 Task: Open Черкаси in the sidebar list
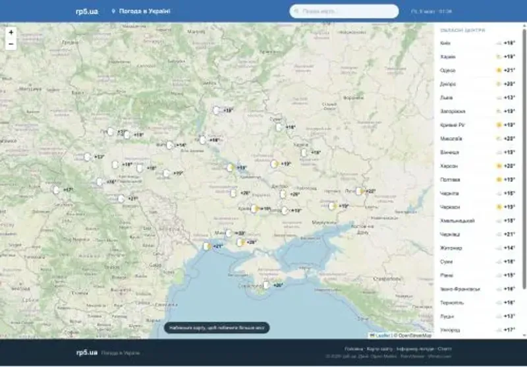[x=477, y=207]
